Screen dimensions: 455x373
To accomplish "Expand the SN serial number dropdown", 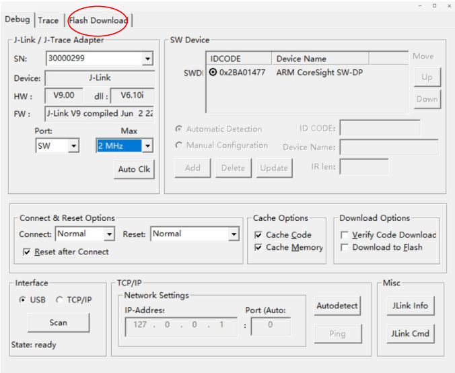I will pos(147,59).
